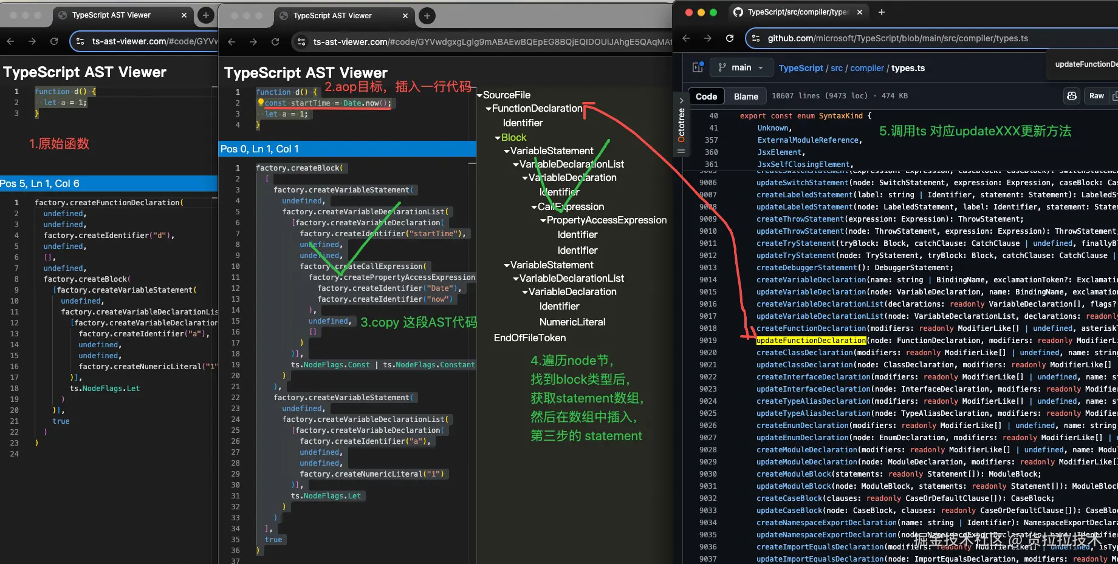The width and height of the screenshot is (1118, 564).
Task: Select the left window's TypeScript AST Viewer tab
Action: point(123,15)
